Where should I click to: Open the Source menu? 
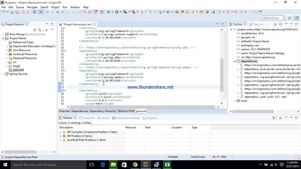(x=20, y=7)
